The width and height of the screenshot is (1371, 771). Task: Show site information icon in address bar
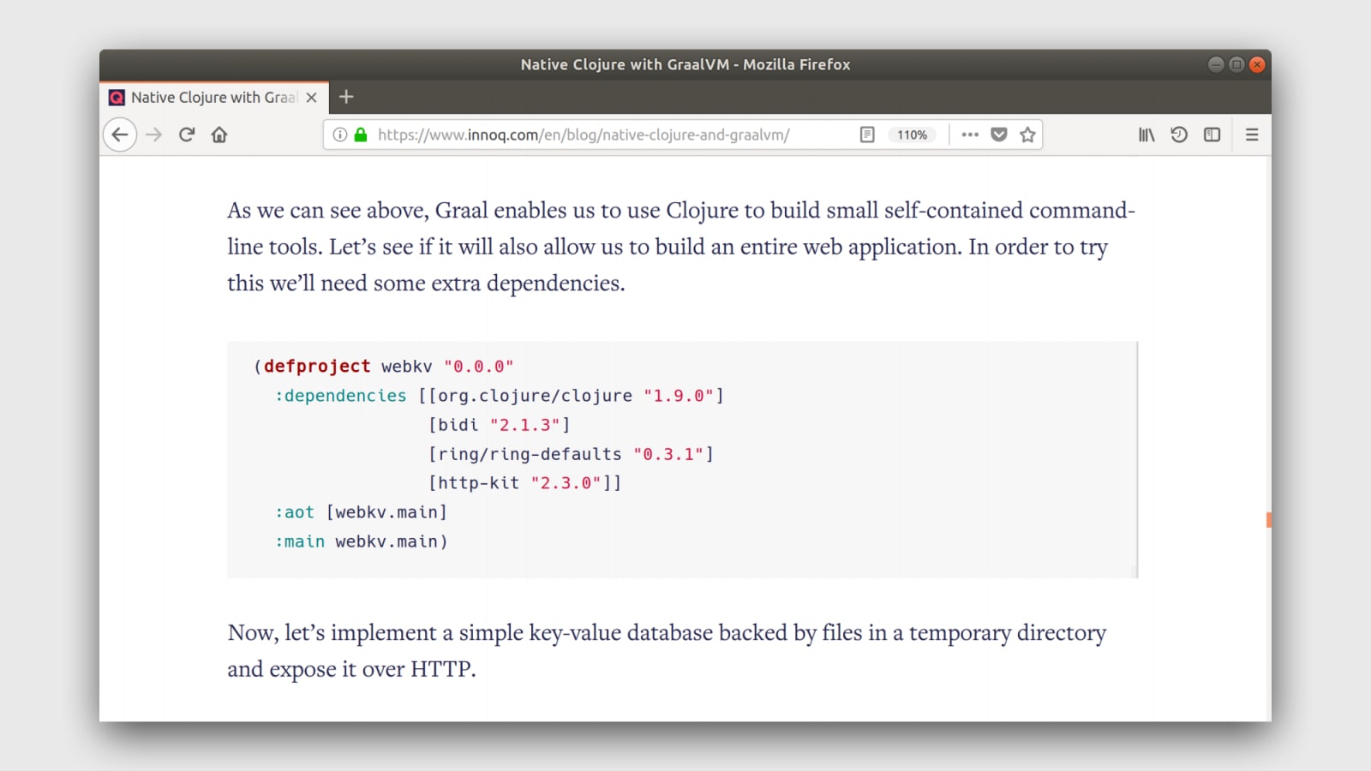click(x=340, y=134)
